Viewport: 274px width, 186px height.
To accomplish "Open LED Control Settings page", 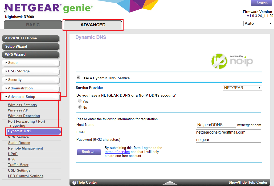I will pos(26,176).
